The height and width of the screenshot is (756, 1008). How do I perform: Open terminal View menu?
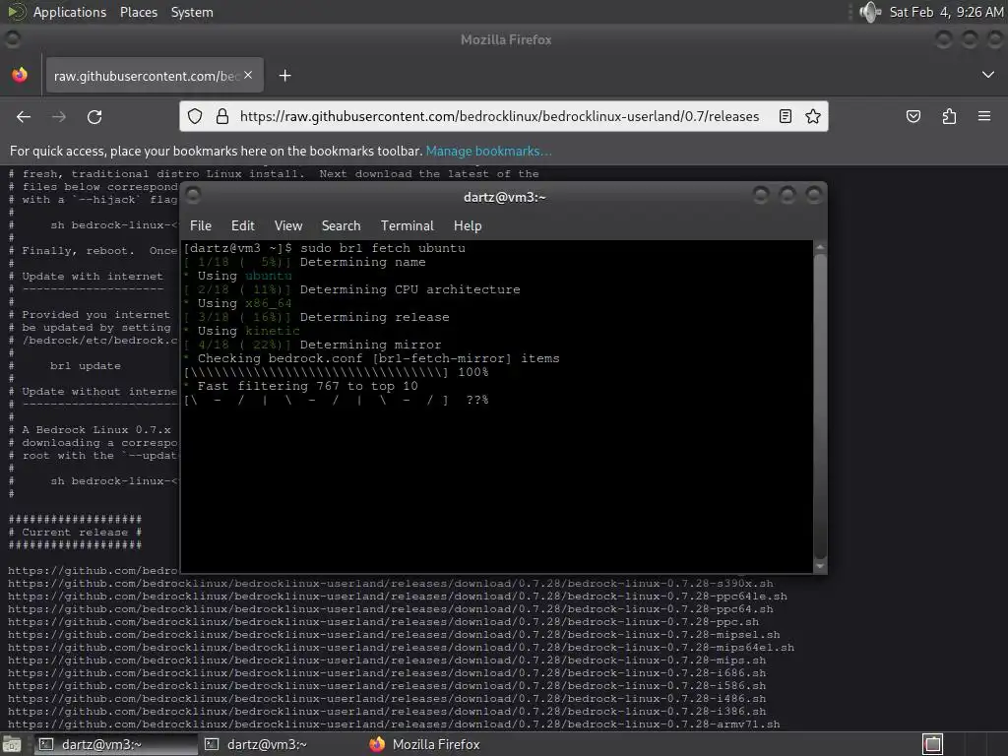(x=288, y=225)
